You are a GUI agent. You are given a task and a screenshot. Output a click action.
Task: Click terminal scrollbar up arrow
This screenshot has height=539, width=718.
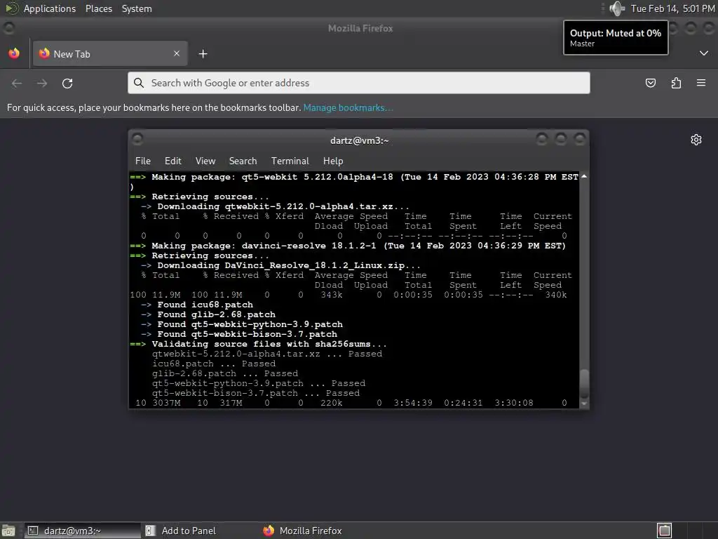tap(584, 176)
